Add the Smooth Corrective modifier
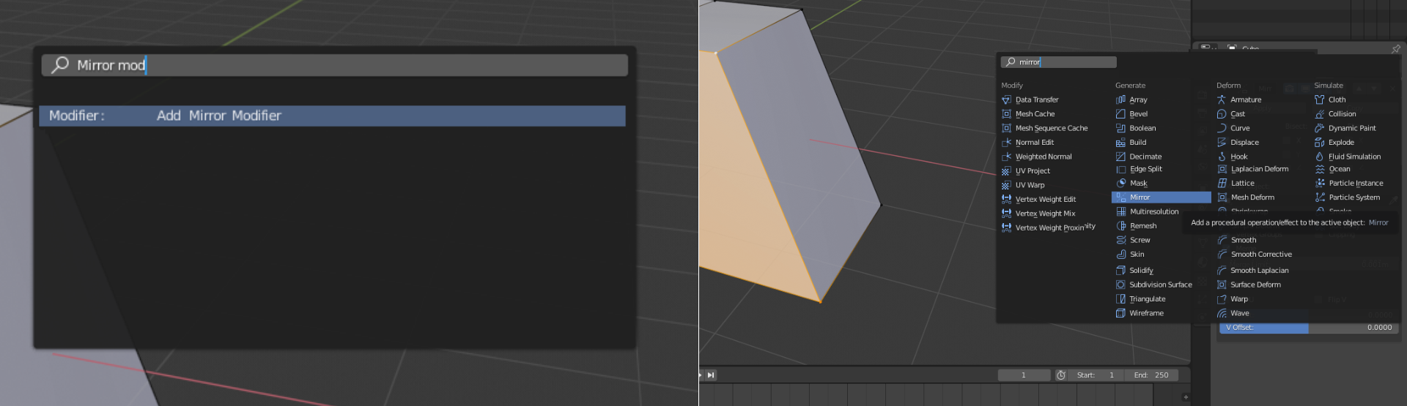 (x=1255, y=255)
